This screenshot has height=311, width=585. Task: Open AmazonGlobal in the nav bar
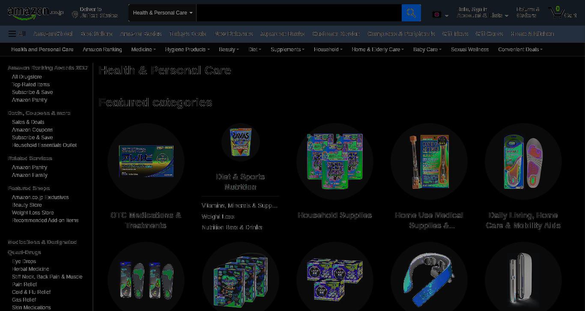coord(53,34)
